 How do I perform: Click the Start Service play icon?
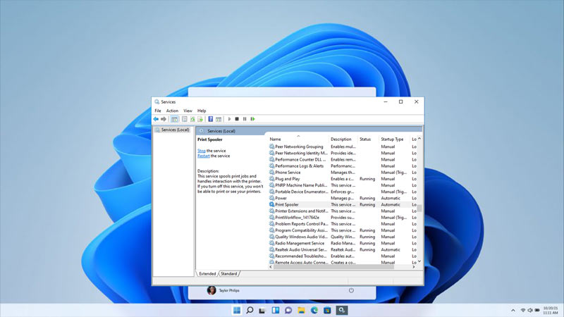229,119
